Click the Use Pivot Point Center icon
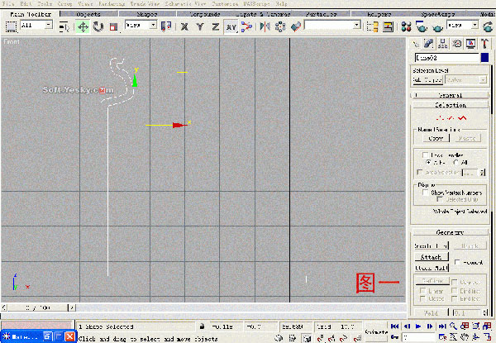496x343 pixels. pyautogui.click(x=166, y=26)
